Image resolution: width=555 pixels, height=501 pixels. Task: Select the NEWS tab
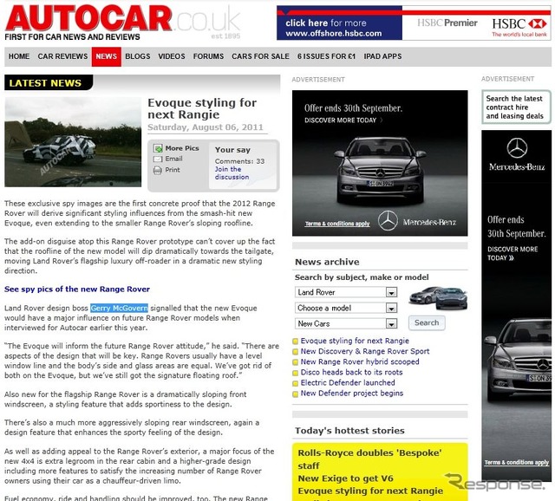tap(106, 56)
